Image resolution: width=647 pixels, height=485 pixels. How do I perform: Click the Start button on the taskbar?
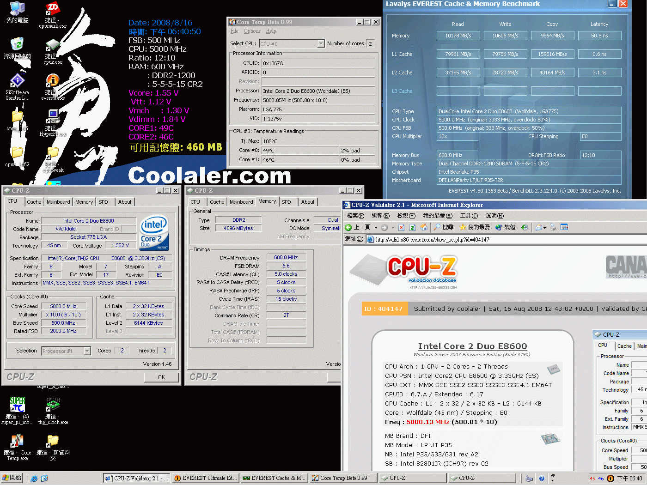click(x=12, y=478)
